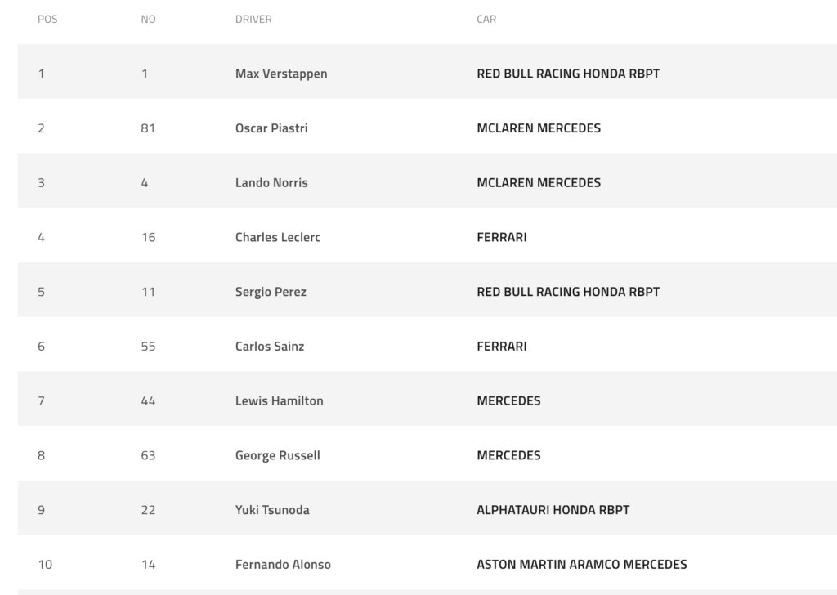Open George Russell's driver link
837x595 pixels.
tap(278, 455)
